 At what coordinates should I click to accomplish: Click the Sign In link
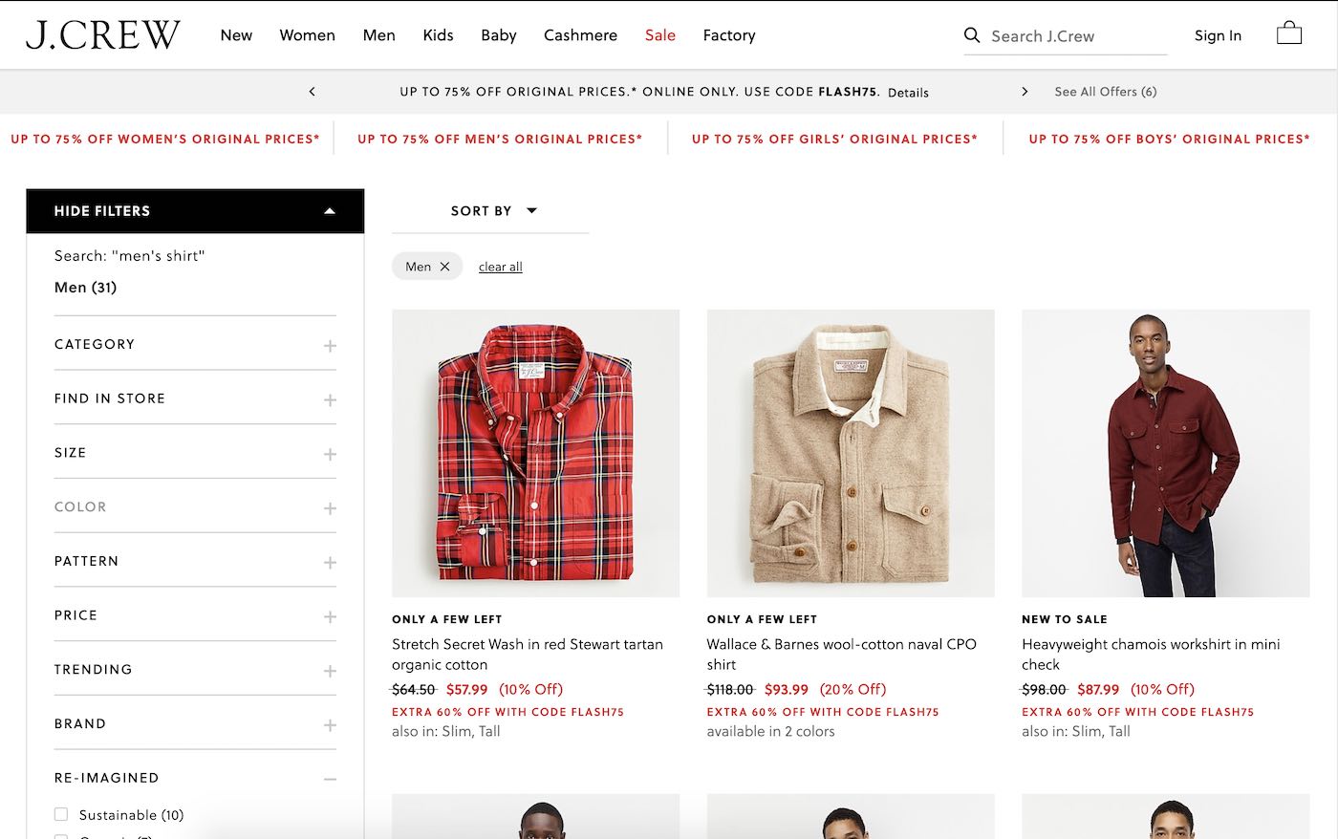pos(1218,35)
